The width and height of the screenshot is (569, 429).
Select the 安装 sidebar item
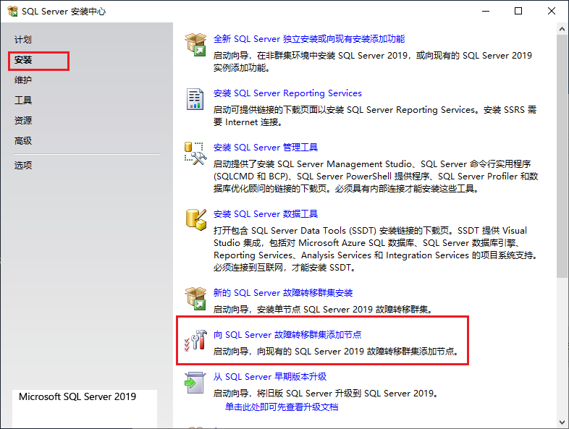(23, 60)
